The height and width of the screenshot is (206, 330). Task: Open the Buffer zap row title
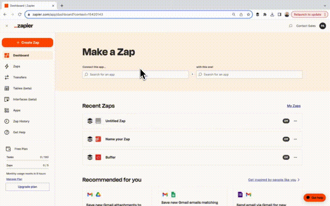110,157
